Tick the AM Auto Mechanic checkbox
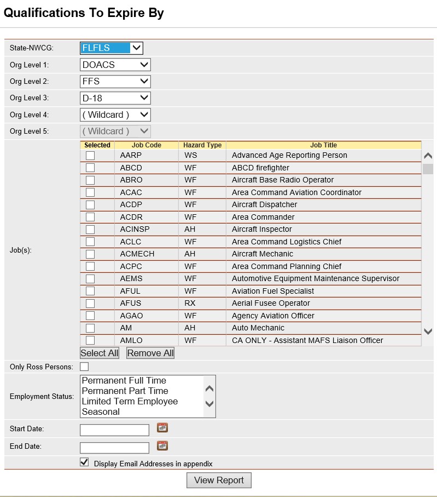437x497 pixels. pos(90,328)
